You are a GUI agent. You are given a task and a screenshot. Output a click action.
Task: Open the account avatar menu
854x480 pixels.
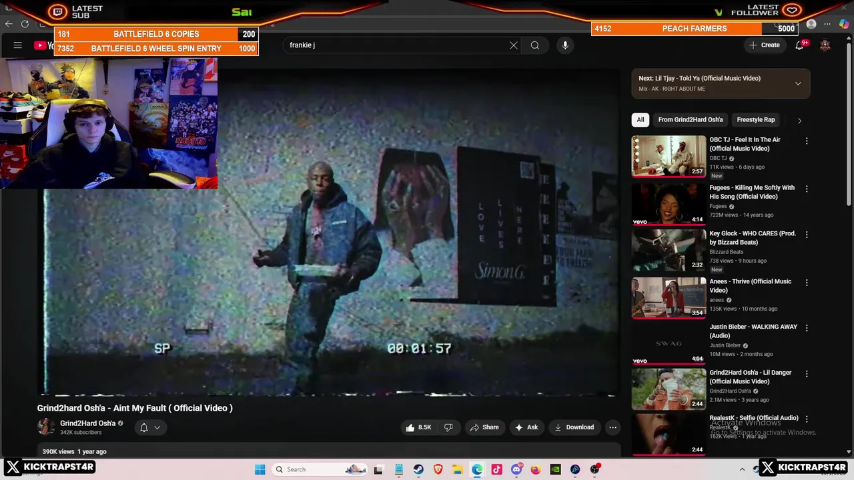[x=825, y=45]
